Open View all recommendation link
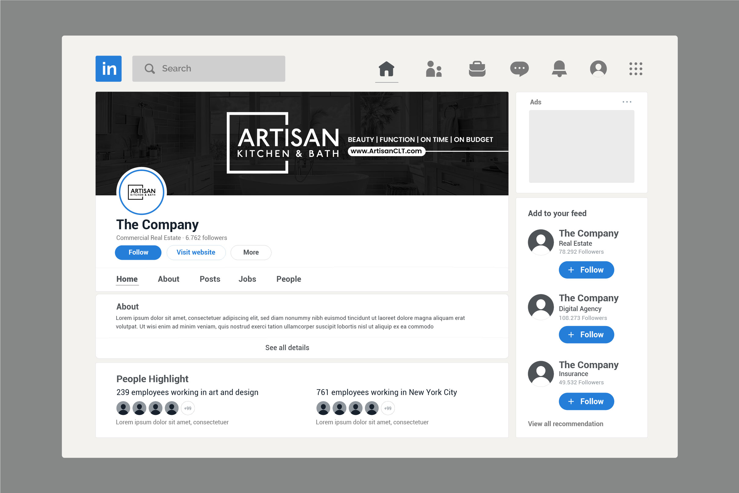Screen dimensions: 739x493 565,424
